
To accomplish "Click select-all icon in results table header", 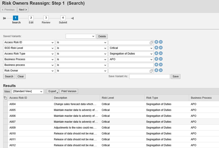I will click(5, 98).
